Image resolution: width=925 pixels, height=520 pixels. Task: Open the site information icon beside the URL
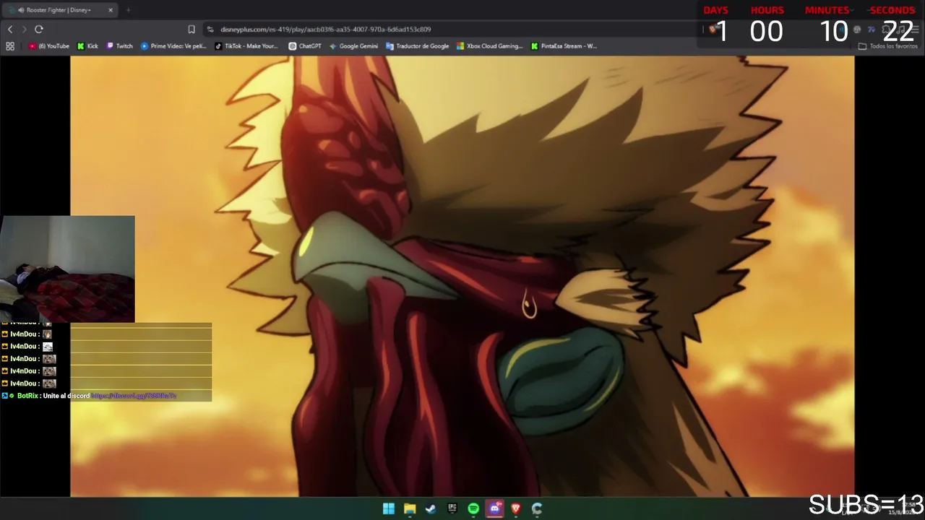click(x=210, y=29)
